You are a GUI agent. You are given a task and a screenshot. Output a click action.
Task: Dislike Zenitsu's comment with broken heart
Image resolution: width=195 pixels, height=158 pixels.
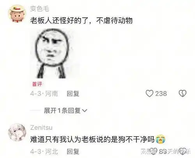click(183, 151)
